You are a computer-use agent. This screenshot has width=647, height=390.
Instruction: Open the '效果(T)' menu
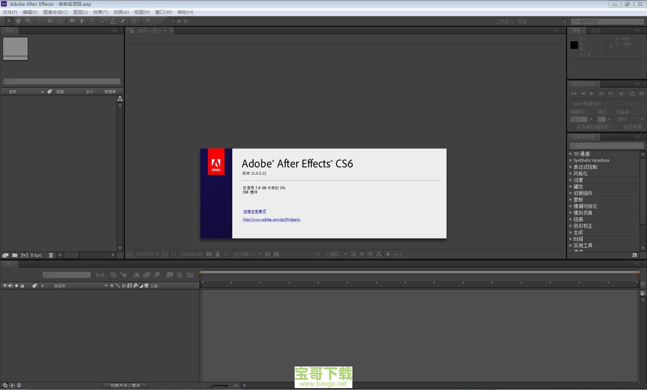tap(101, 12)
